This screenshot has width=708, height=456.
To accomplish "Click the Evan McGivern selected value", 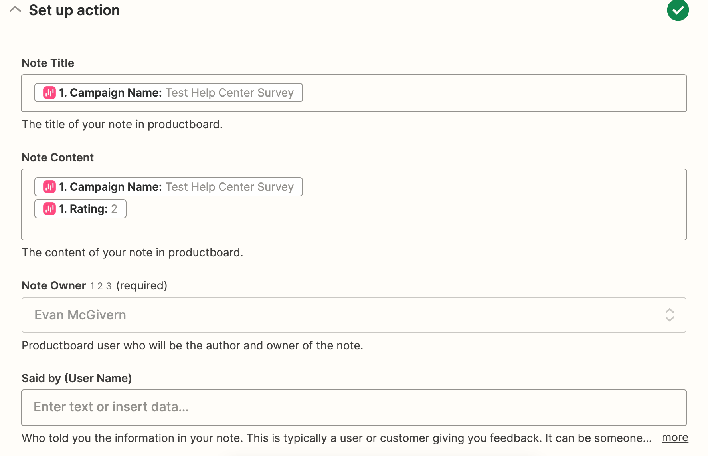I will [80, 315].
